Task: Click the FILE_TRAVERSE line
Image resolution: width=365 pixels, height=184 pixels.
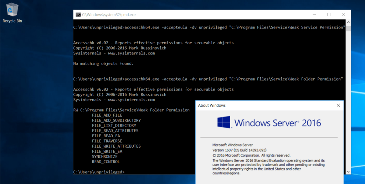Action: [107, 141]
